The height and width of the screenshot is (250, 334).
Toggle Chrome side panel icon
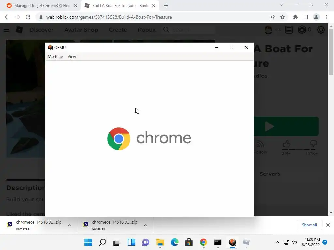(x=306, y=17)
